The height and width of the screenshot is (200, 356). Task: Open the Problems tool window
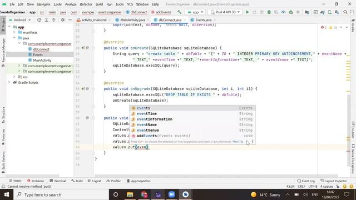click(36, 181)
